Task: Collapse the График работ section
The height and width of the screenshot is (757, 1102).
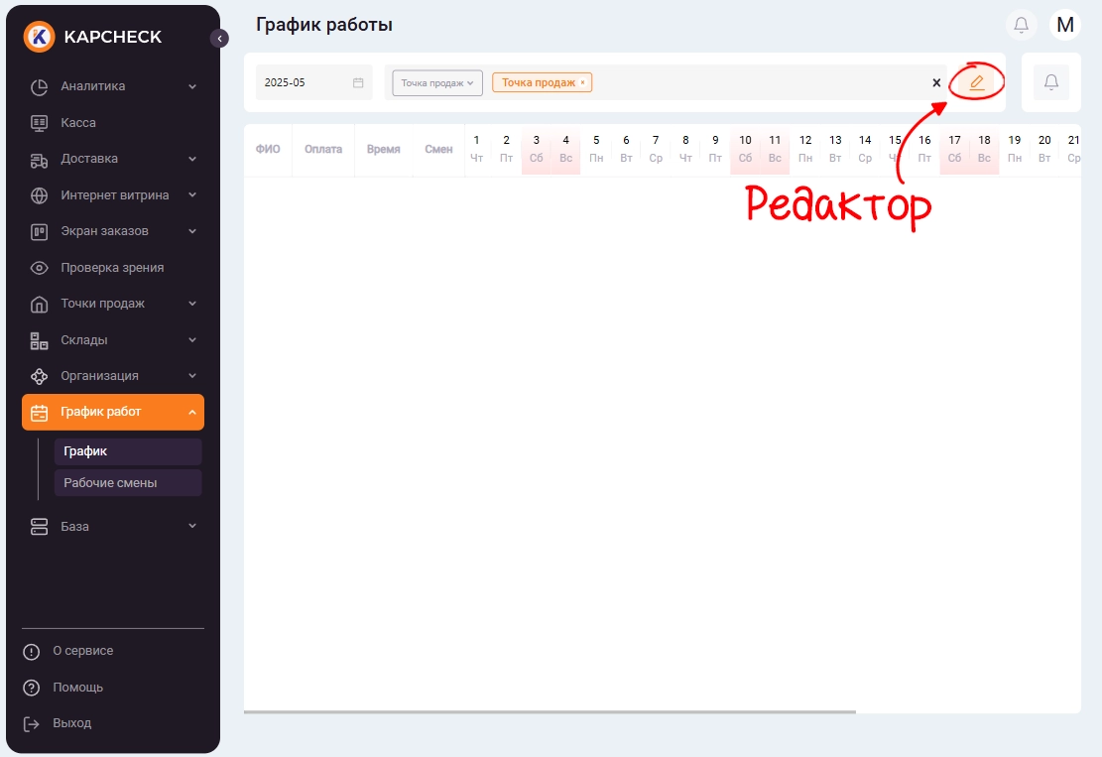Action: [x=192, y=413]
